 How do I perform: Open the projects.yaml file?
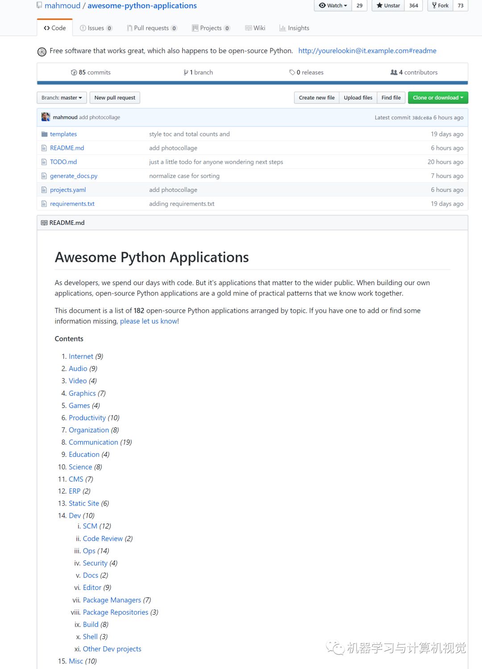(x=68, y=190)
